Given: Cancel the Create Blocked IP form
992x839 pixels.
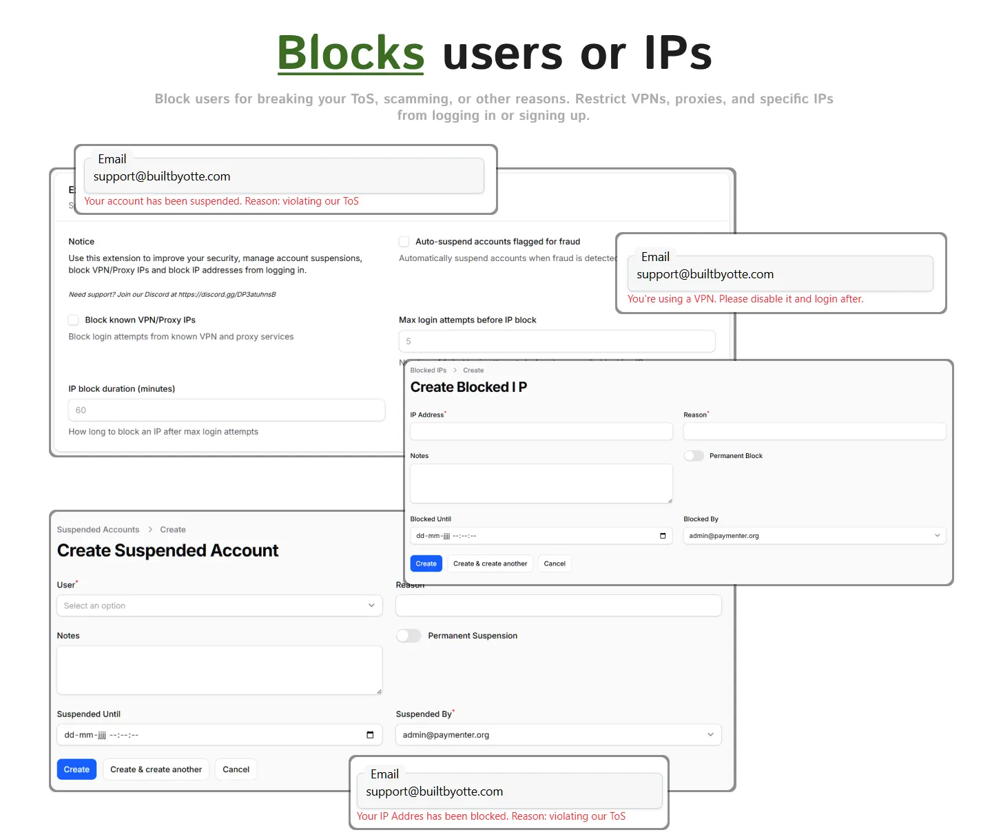Looking at the screenshot, I should tap(555, 563).
